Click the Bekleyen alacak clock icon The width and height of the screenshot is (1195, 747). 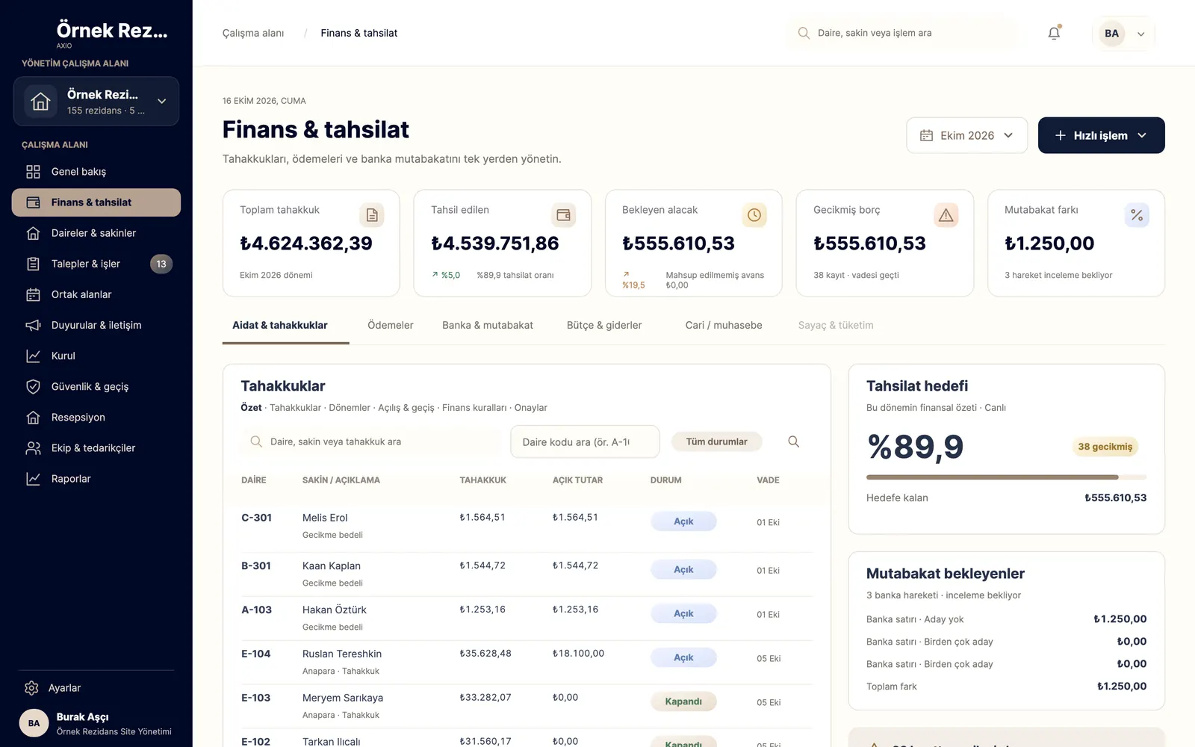coord(754,215)
